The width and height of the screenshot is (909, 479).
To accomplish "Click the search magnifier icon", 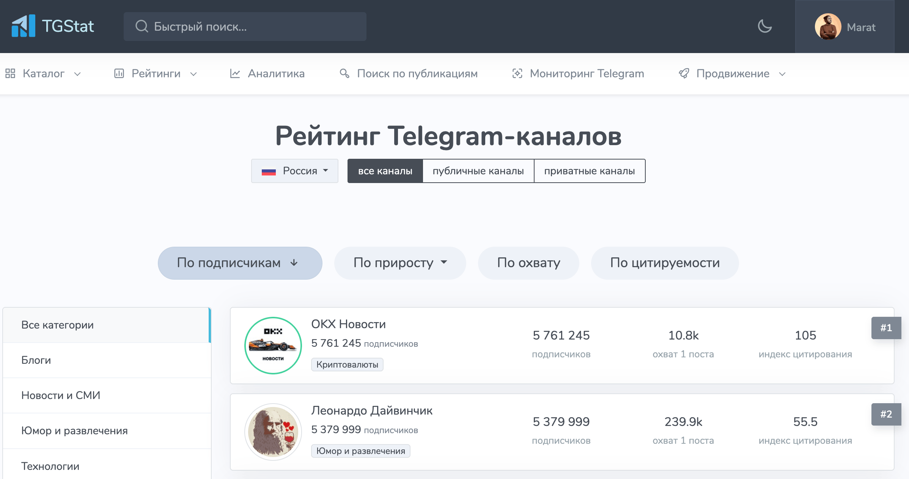I will pyautogui.click(x=142, y=26).
